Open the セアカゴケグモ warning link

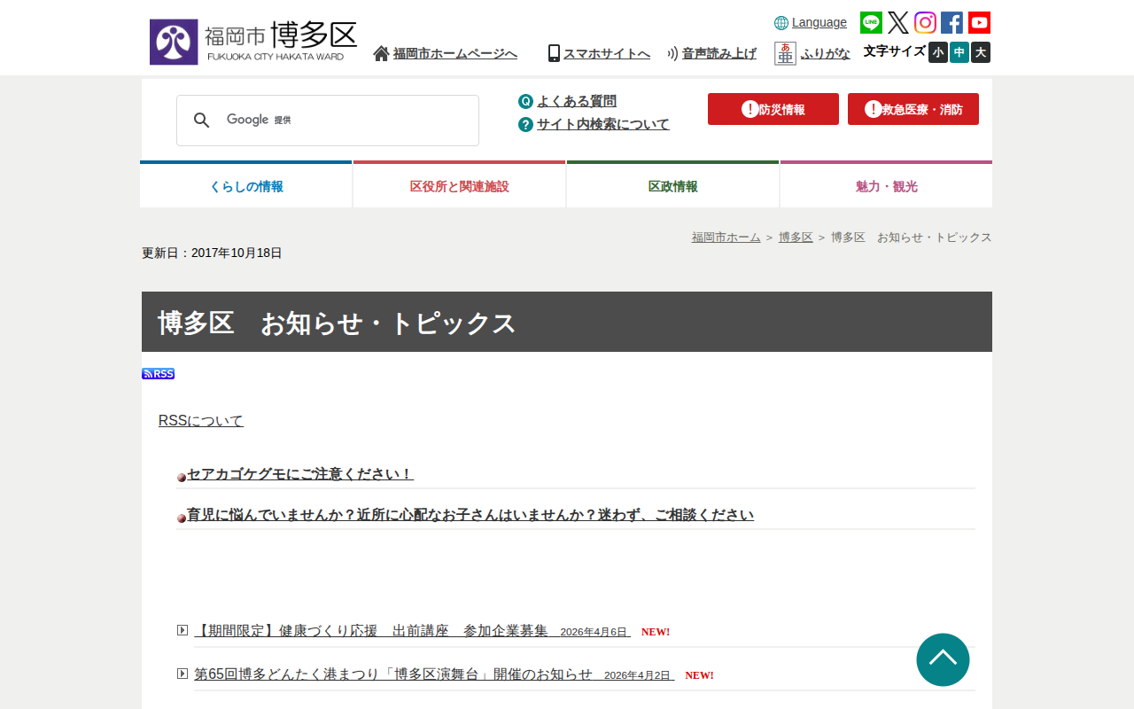[x=299, y=474]
